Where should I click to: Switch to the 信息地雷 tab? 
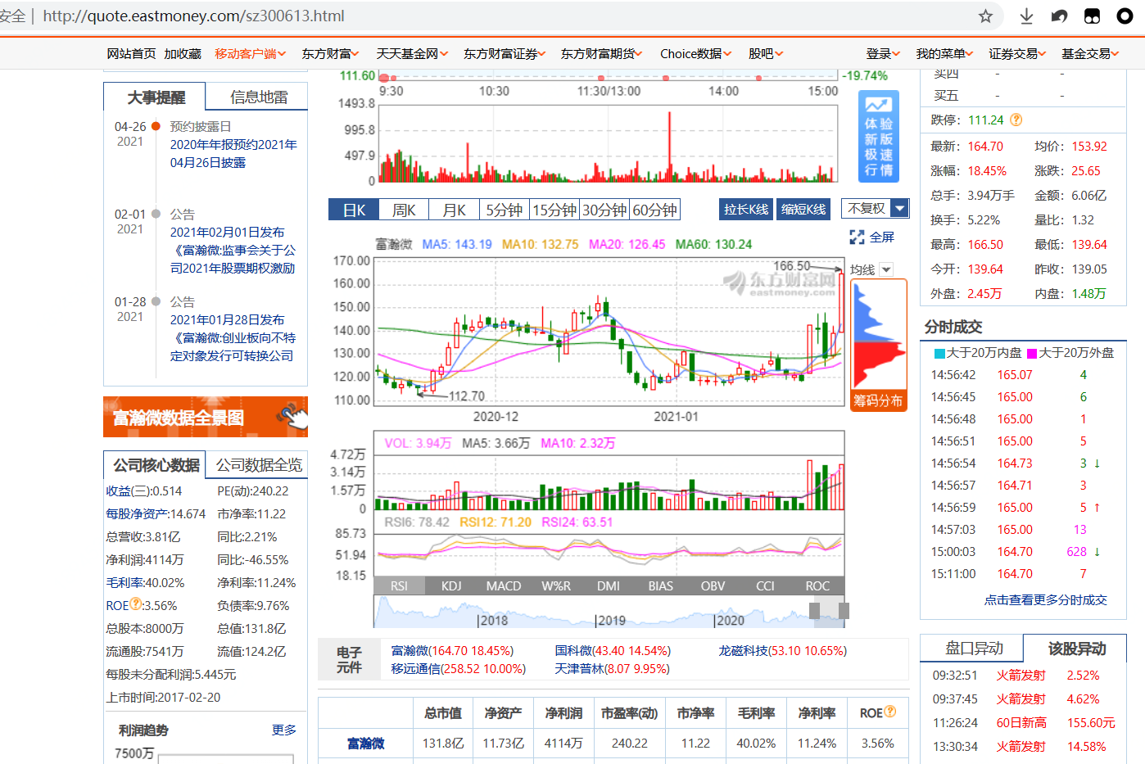coord(259,97)
